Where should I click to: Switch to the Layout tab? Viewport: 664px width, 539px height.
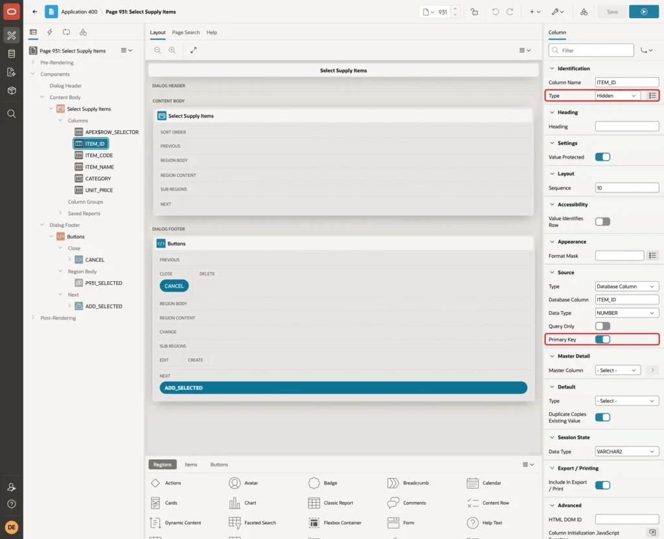pos(158,32)
